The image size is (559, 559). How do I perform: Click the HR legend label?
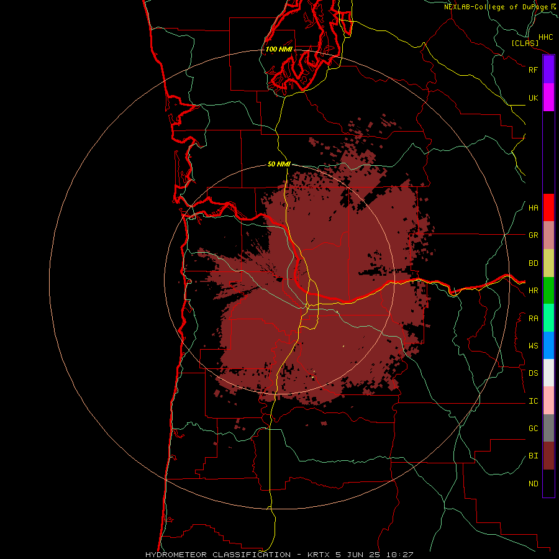(533, 291)
